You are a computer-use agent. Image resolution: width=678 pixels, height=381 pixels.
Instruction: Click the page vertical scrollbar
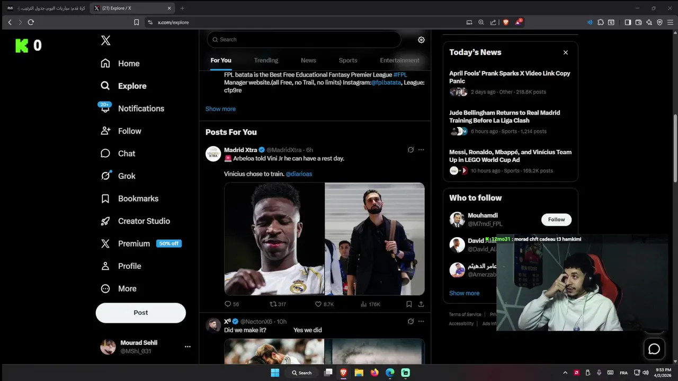click(675, 148)
